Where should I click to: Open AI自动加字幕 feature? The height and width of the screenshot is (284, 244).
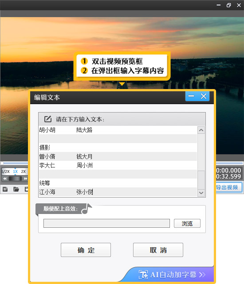point(172,275)
